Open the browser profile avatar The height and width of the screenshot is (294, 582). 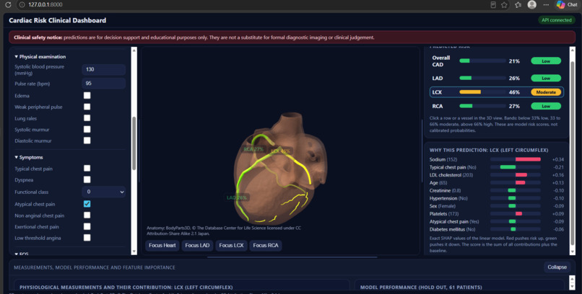pyautogui.click(x=532, y=5)
